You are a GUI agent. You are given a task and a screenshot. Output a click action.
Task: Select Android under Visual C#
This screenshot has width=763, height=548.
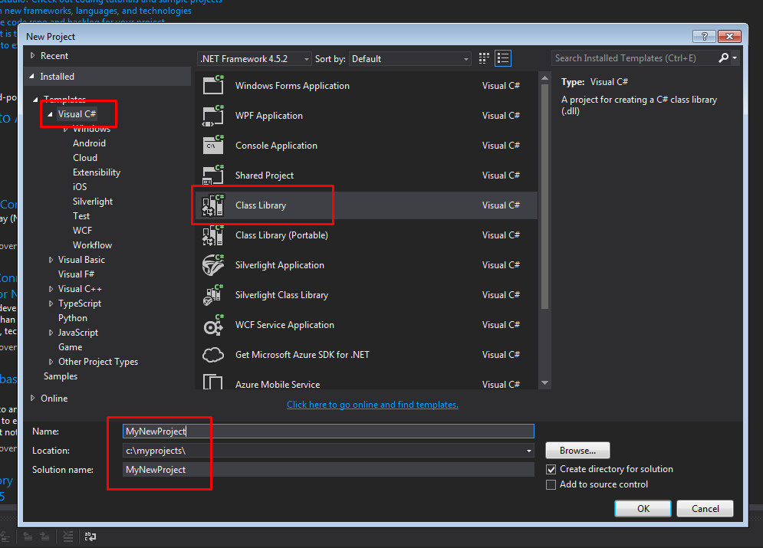tap(89, 143)
